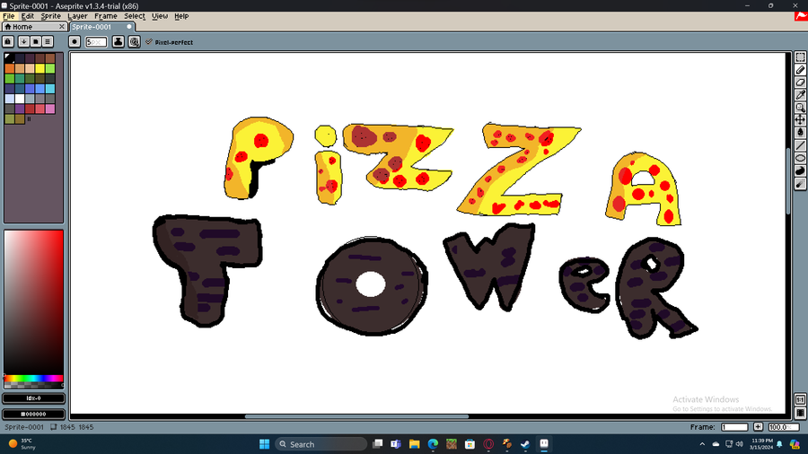808x454 pixels.
Task: Pick the yellow palette swatch
Action: (x=40, y=68)
